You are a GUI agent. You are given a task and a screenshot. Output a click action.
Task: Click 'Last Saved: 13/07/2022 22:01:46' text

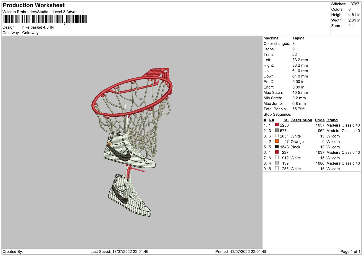119,252
